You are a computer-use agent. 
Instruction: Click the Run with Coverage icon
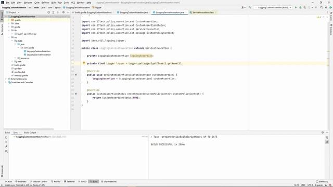tap(305, 7)
